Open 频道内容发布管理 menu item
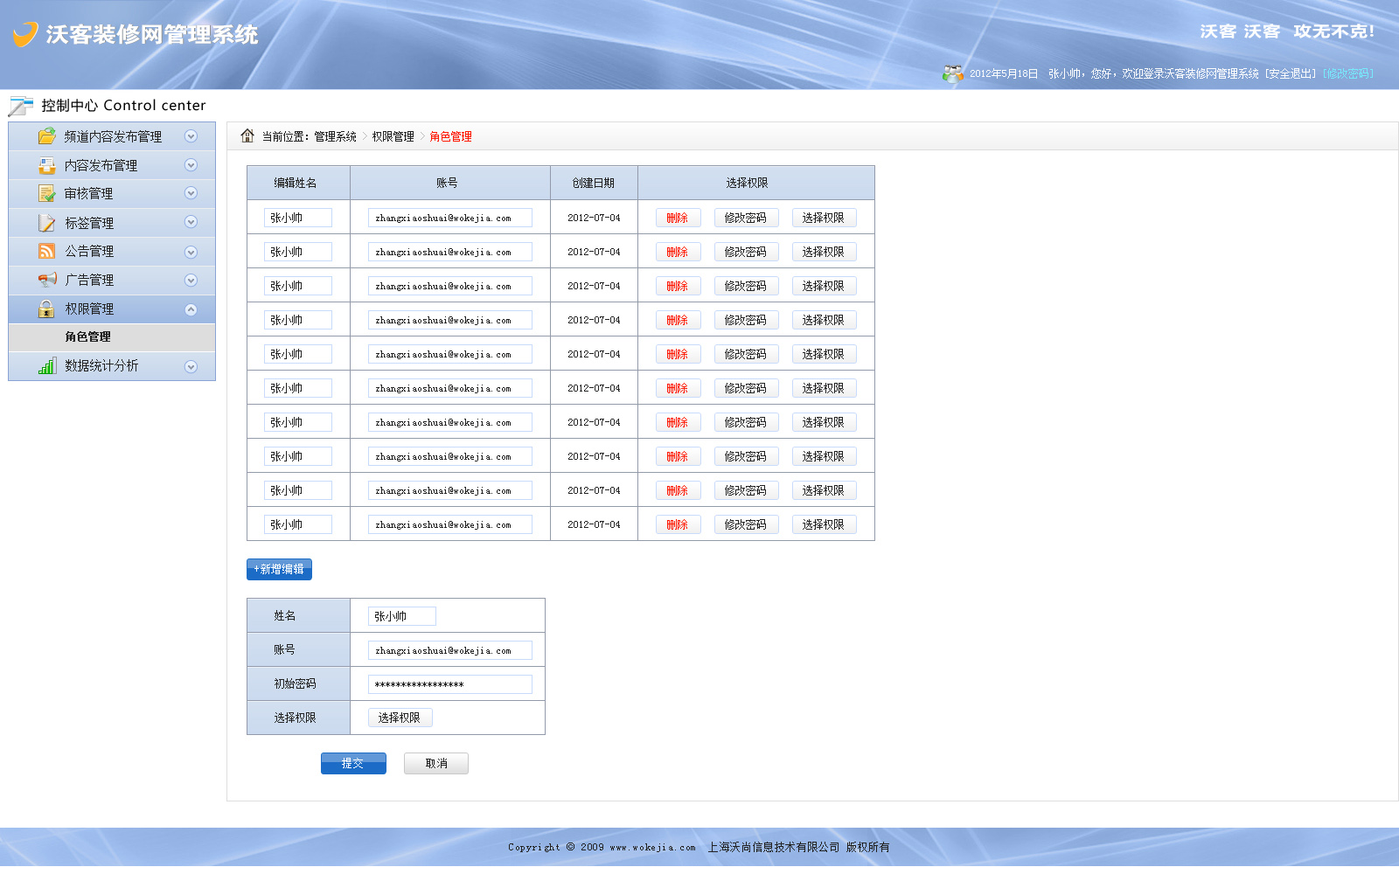 [x=112, y=136]
